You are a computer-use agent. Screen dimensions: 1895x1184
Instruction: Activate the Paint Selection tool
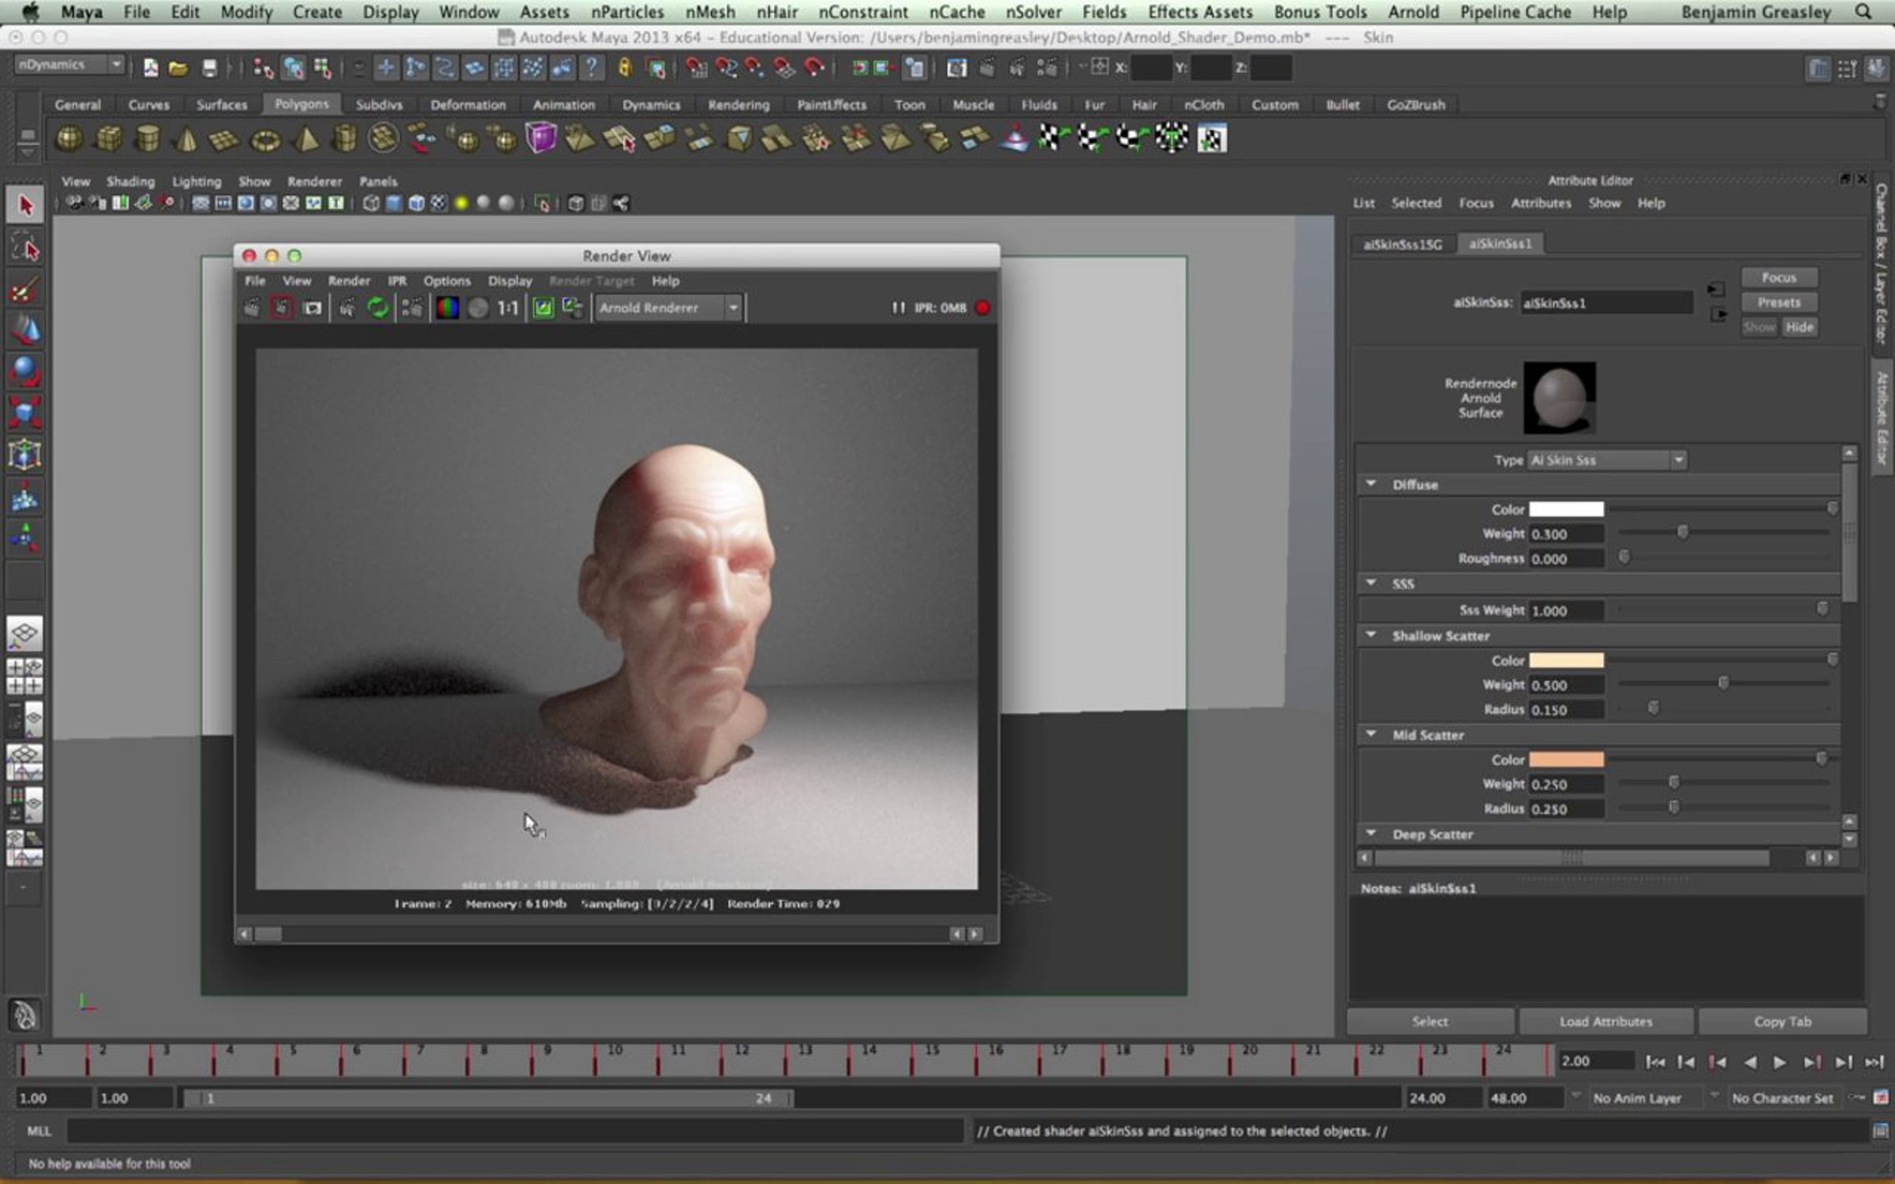24,290
